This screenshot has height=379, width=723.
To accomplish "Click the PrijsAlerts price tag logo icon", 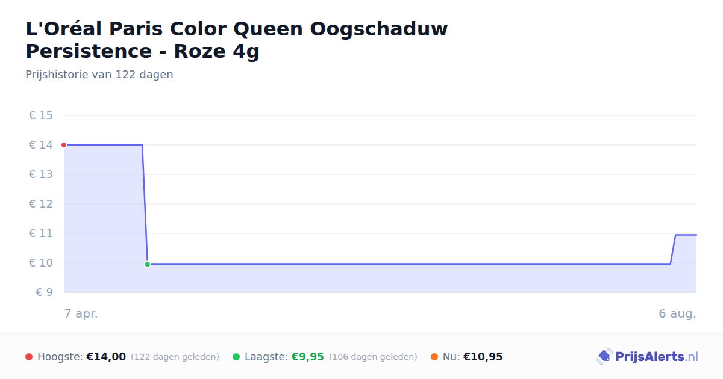I will point(604,357).
